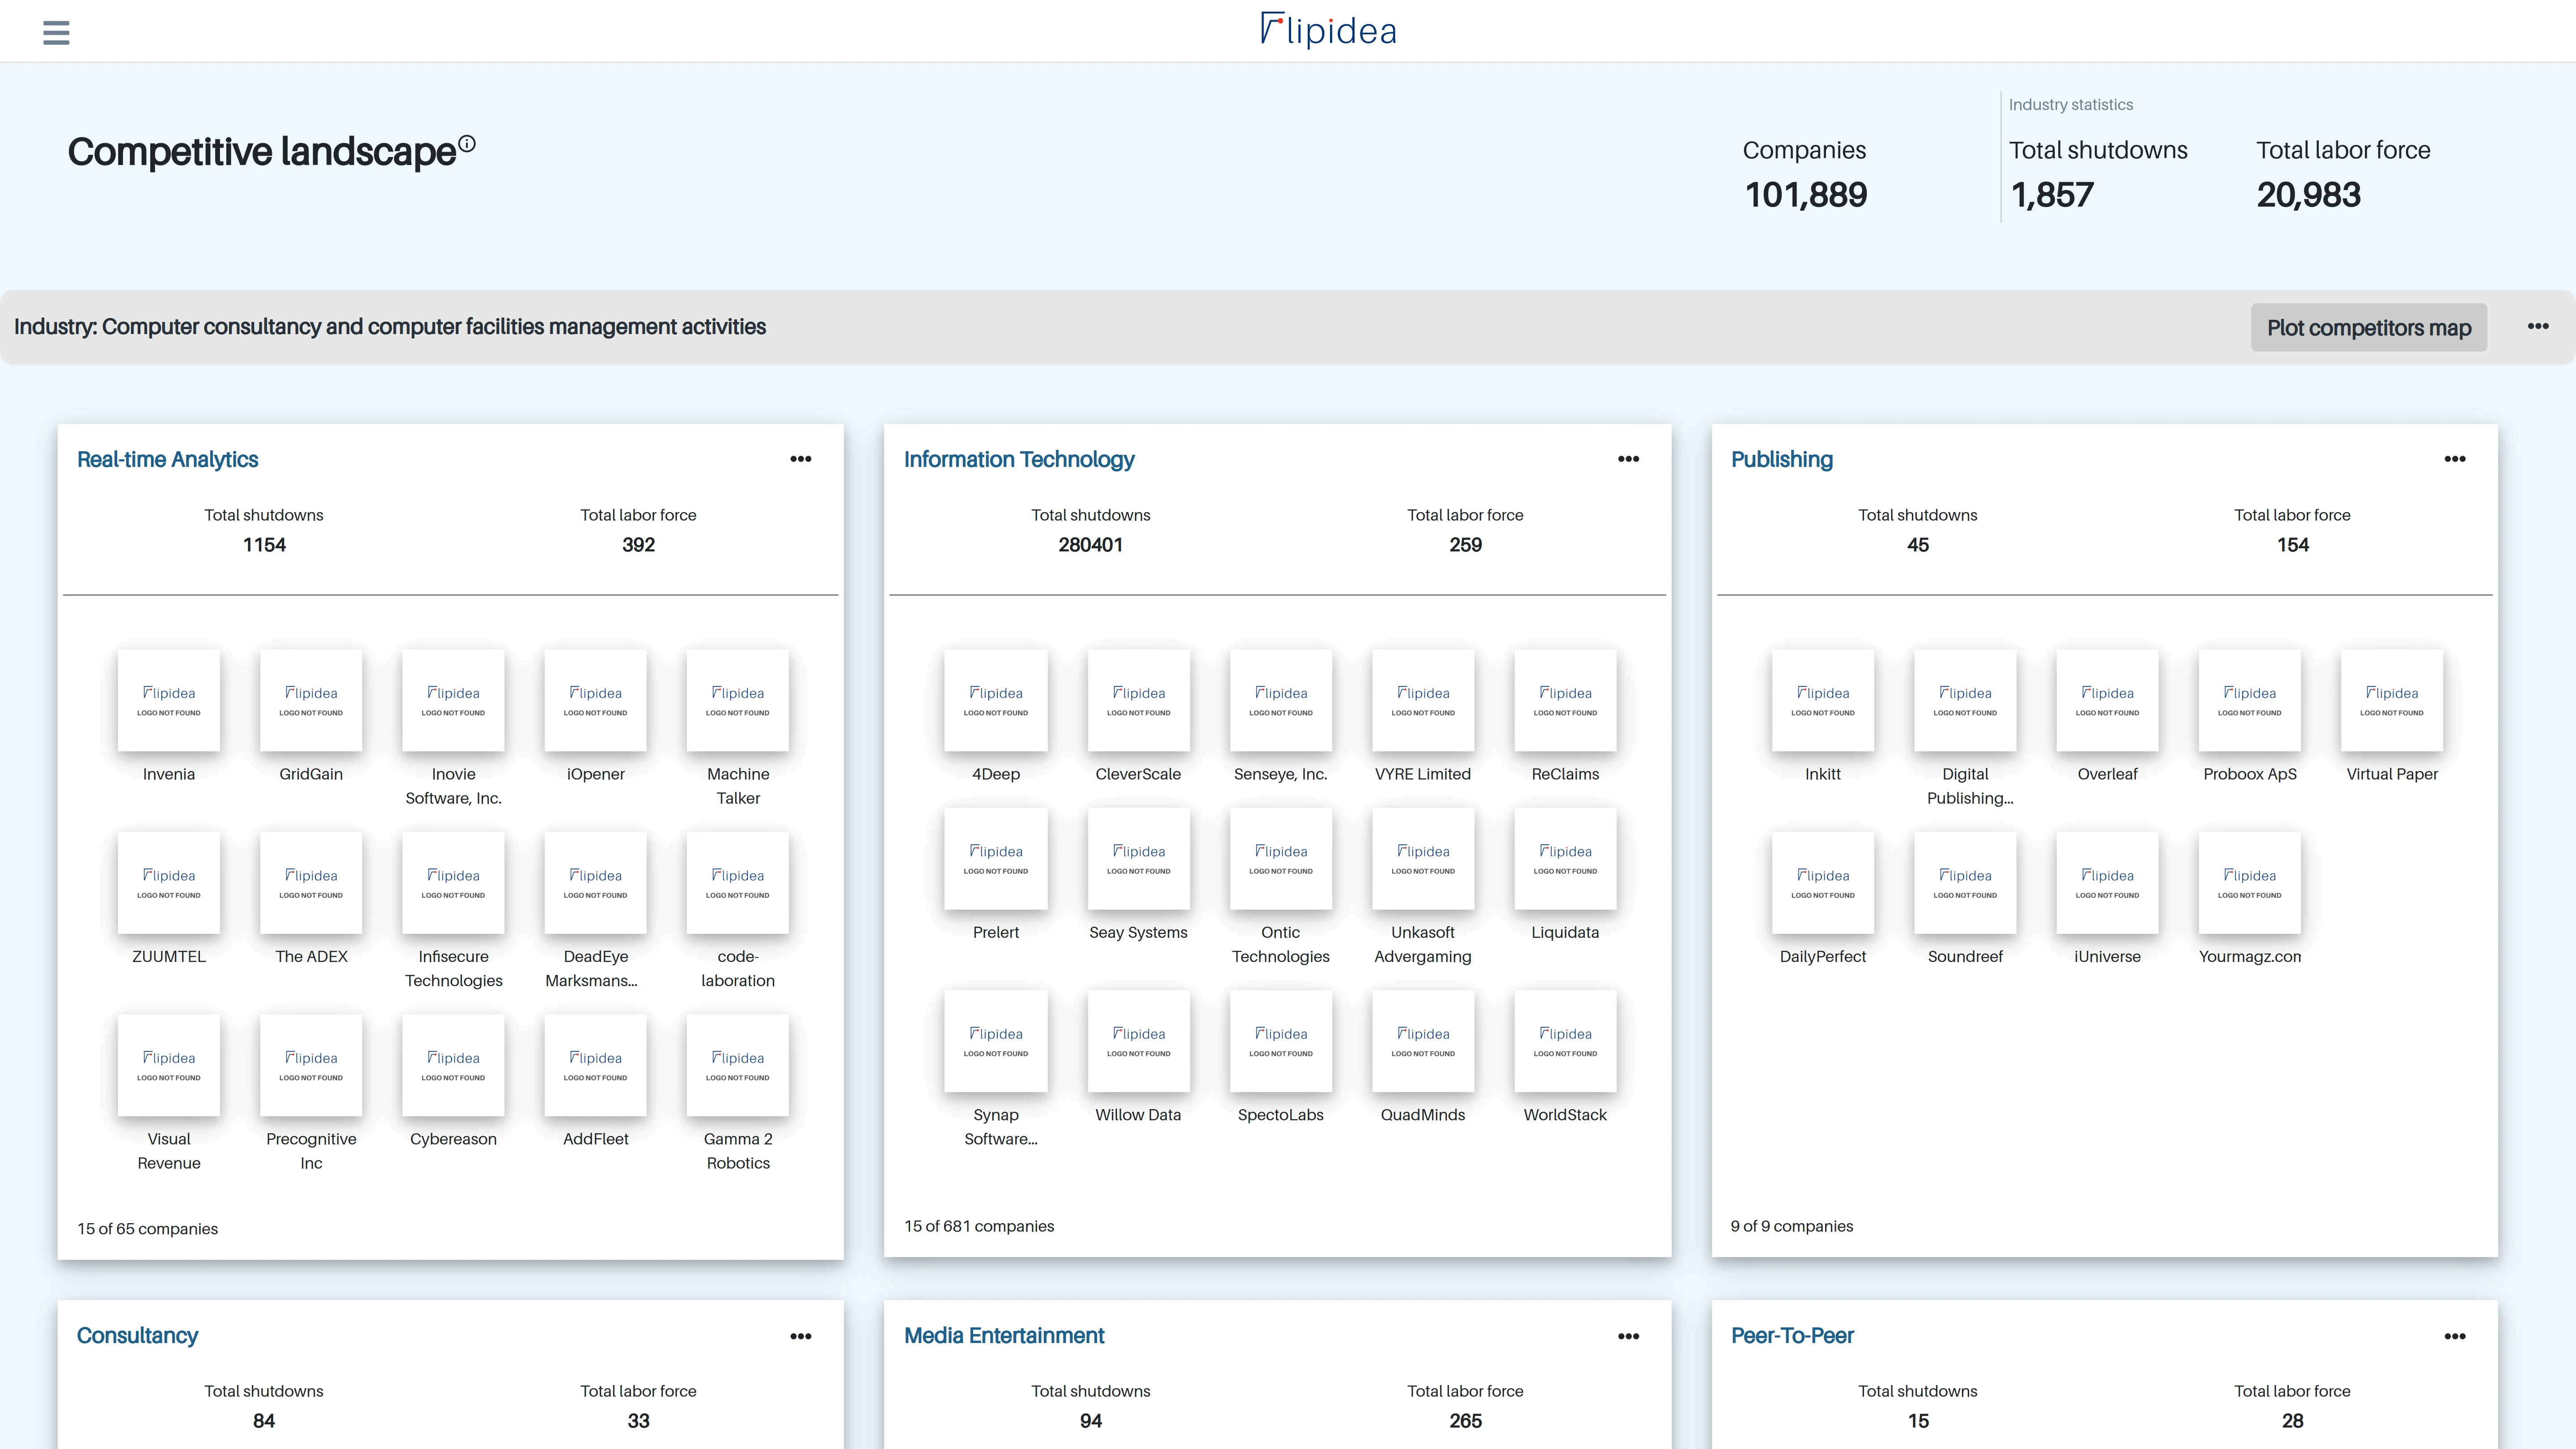Select the Infisecure Technologies logo tile
2576x1449 pixels.
tap(453, 883)
